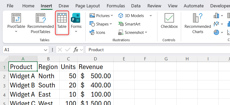
Task: Expand the 3D Models dropdown arrow
Action: coord(151,15)
